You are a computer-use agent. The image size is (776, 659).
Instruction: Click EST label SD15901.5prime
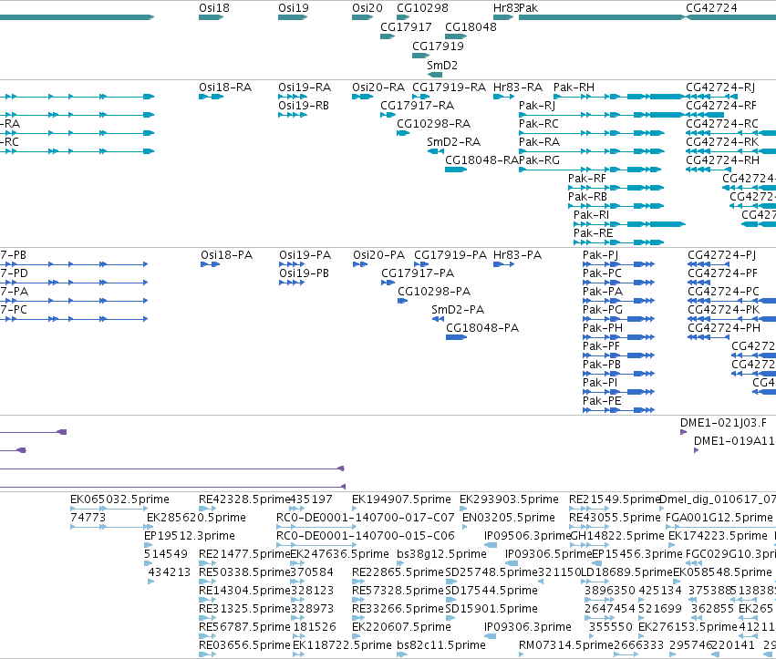click(x=491, y=609)
